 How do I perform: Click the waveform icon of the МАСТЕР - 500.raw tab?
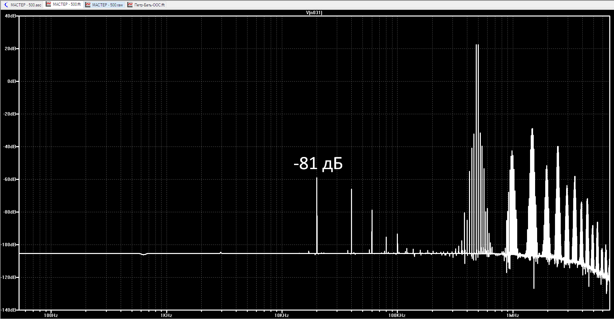pos(88,5)
